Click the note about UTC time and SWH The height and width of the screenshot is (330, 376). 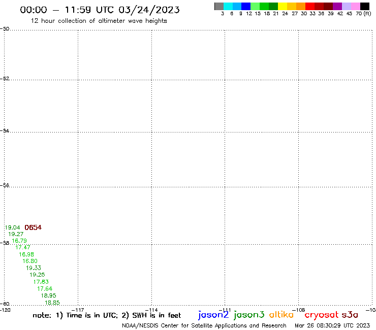(x=107, y=315)
